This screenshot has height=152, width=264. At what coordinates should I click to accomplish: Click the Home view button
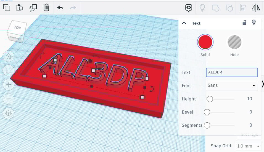click(x=9, y=56)
